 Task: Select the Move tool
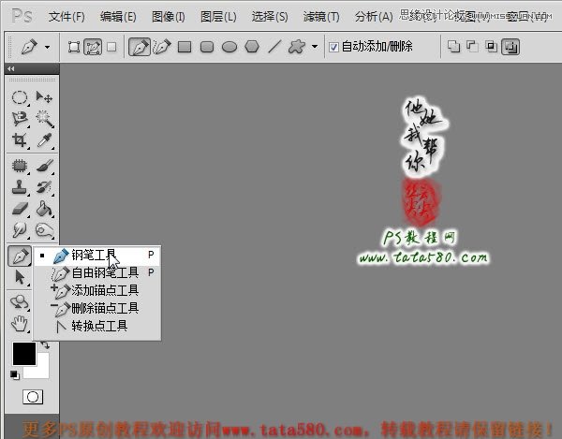(44, 97)
